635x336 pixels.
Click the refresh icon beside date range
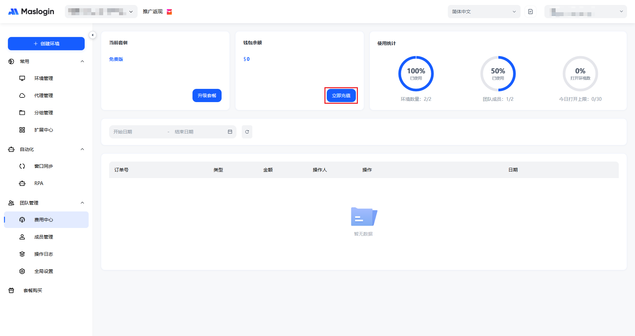click(x=247, y=132)
